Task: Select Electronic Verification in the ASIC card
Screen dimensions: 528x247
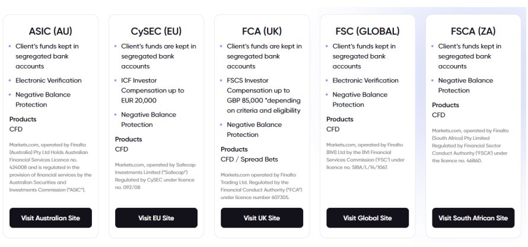Action: click(49, 81)
